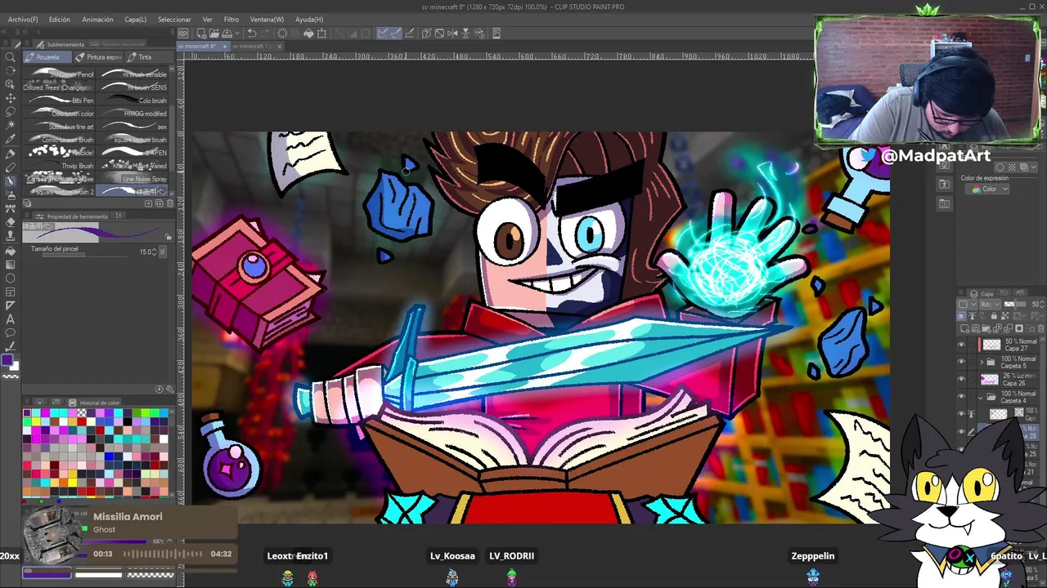1047x588 pixels.
Task: Click the Fill command bar icon
Action: point(308,33)
